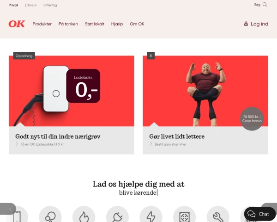Open the Chat widget
This screenshot has width=277, height=222.
coord(259,214)
